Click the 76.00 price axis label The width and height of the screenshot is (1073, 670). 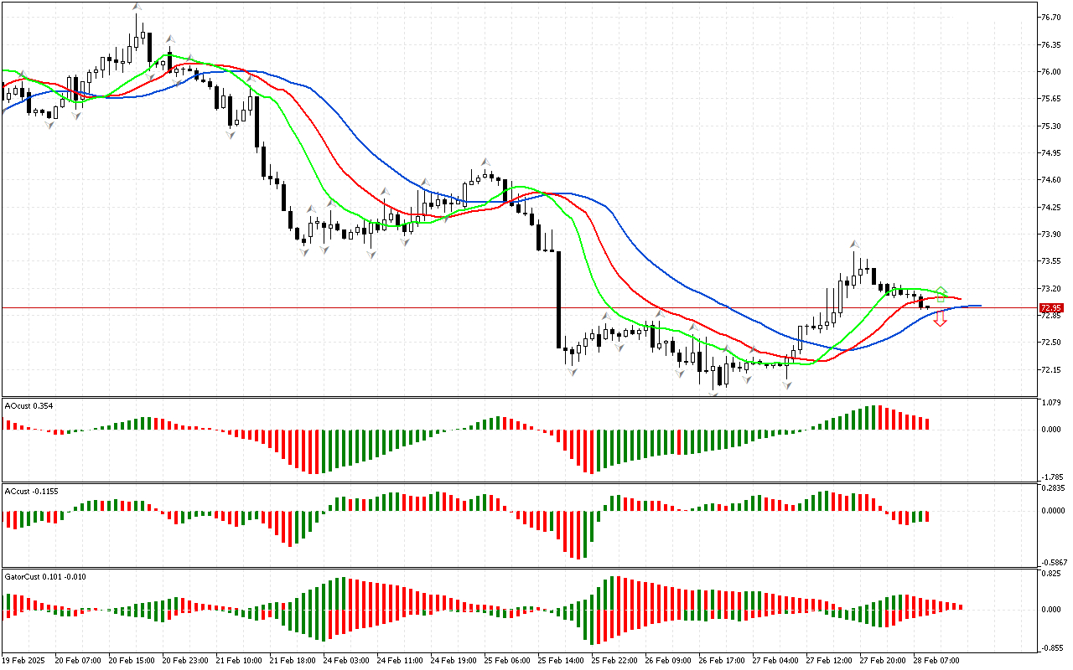pos(1050,71)
